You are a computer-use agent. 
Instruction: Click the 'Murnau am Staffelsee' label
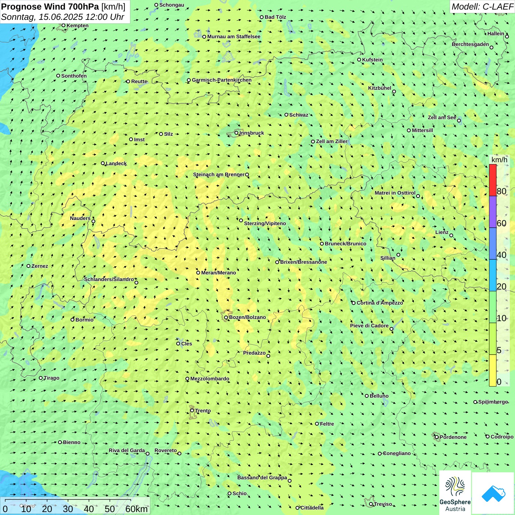[x=234, y=36]
